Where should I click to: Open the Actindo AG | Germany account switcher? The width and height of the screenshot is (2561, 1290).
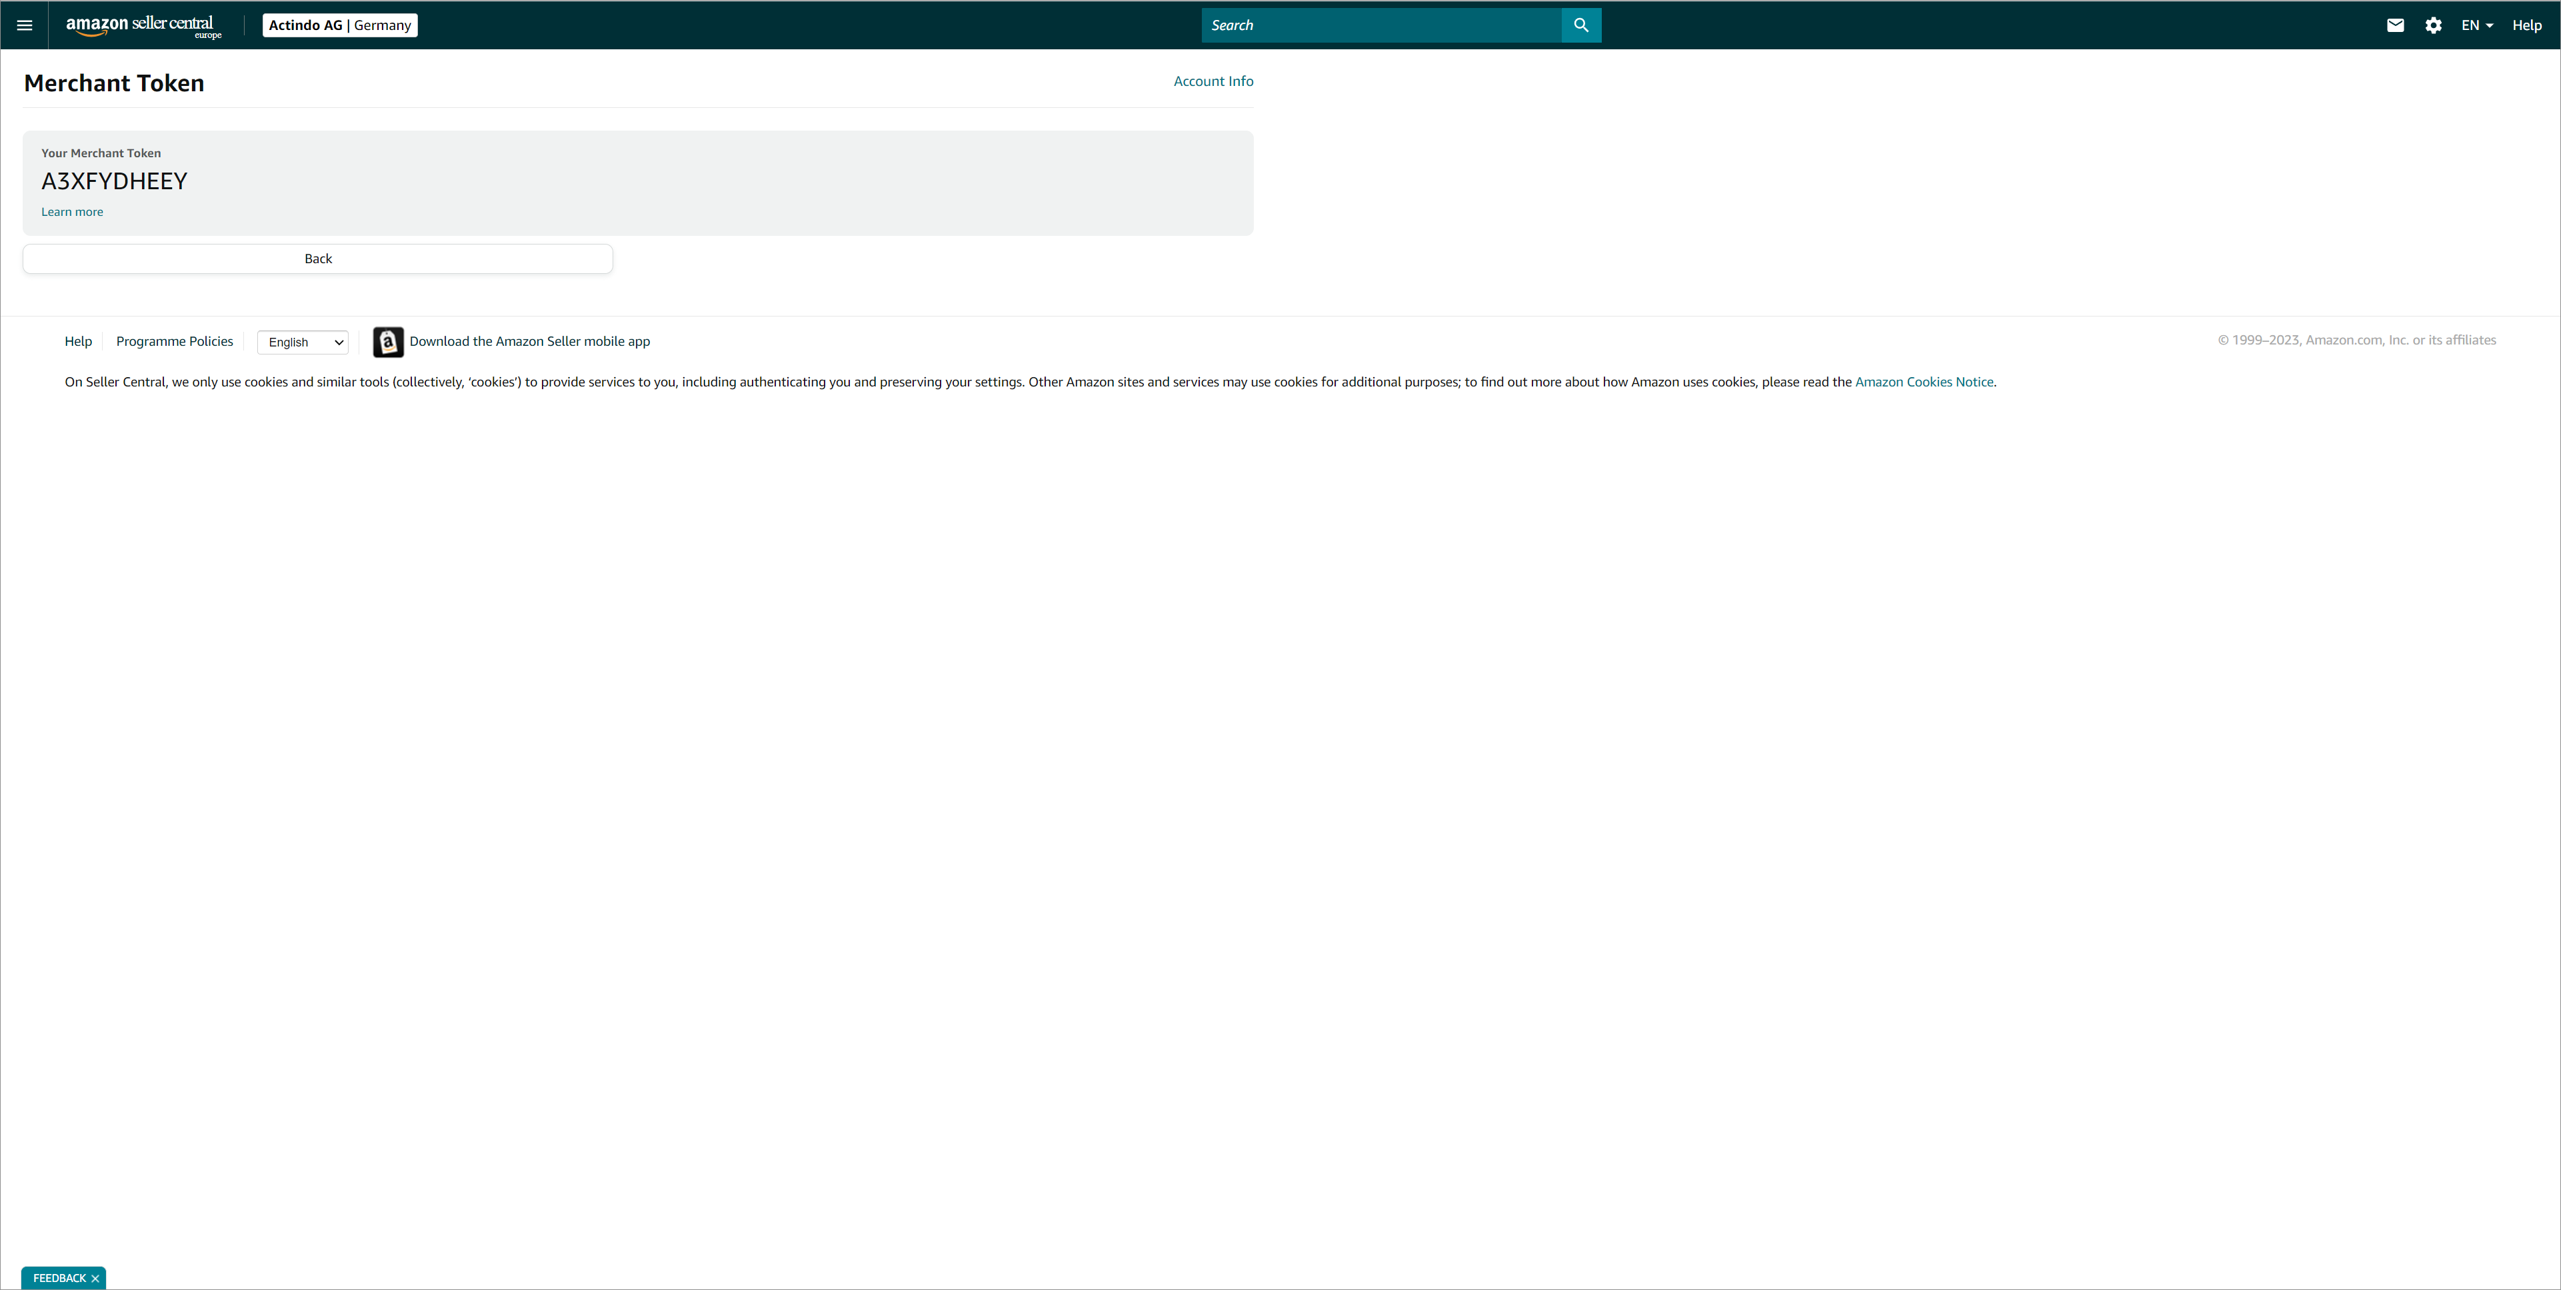tap(340, 25)
